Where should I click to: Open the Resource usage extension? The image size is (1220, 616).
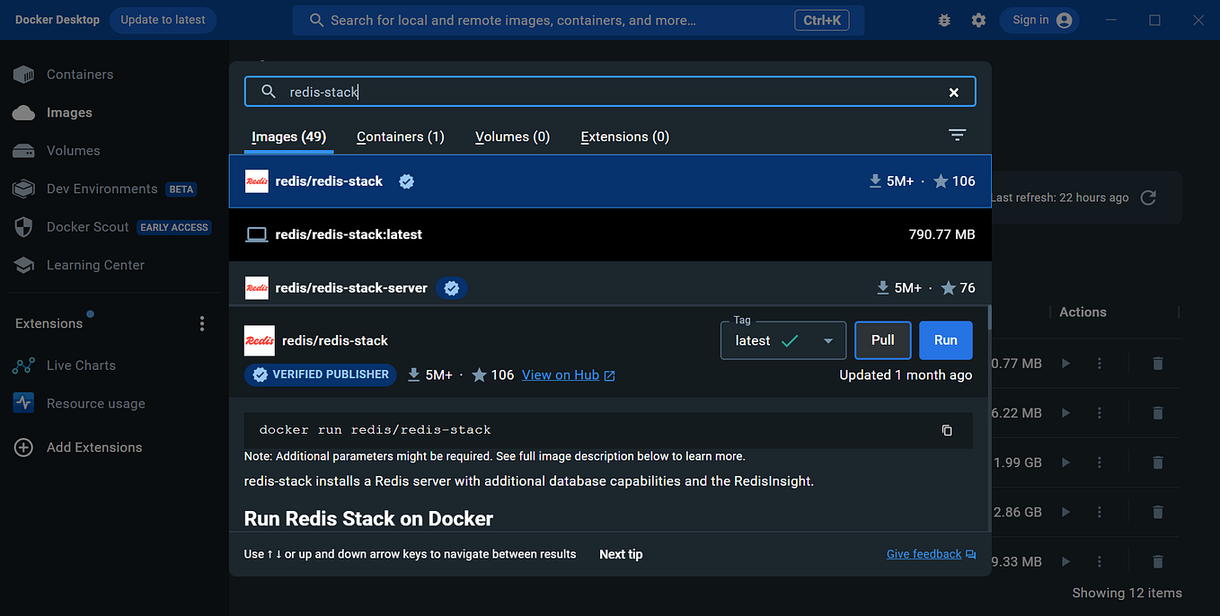coord(96,403)
